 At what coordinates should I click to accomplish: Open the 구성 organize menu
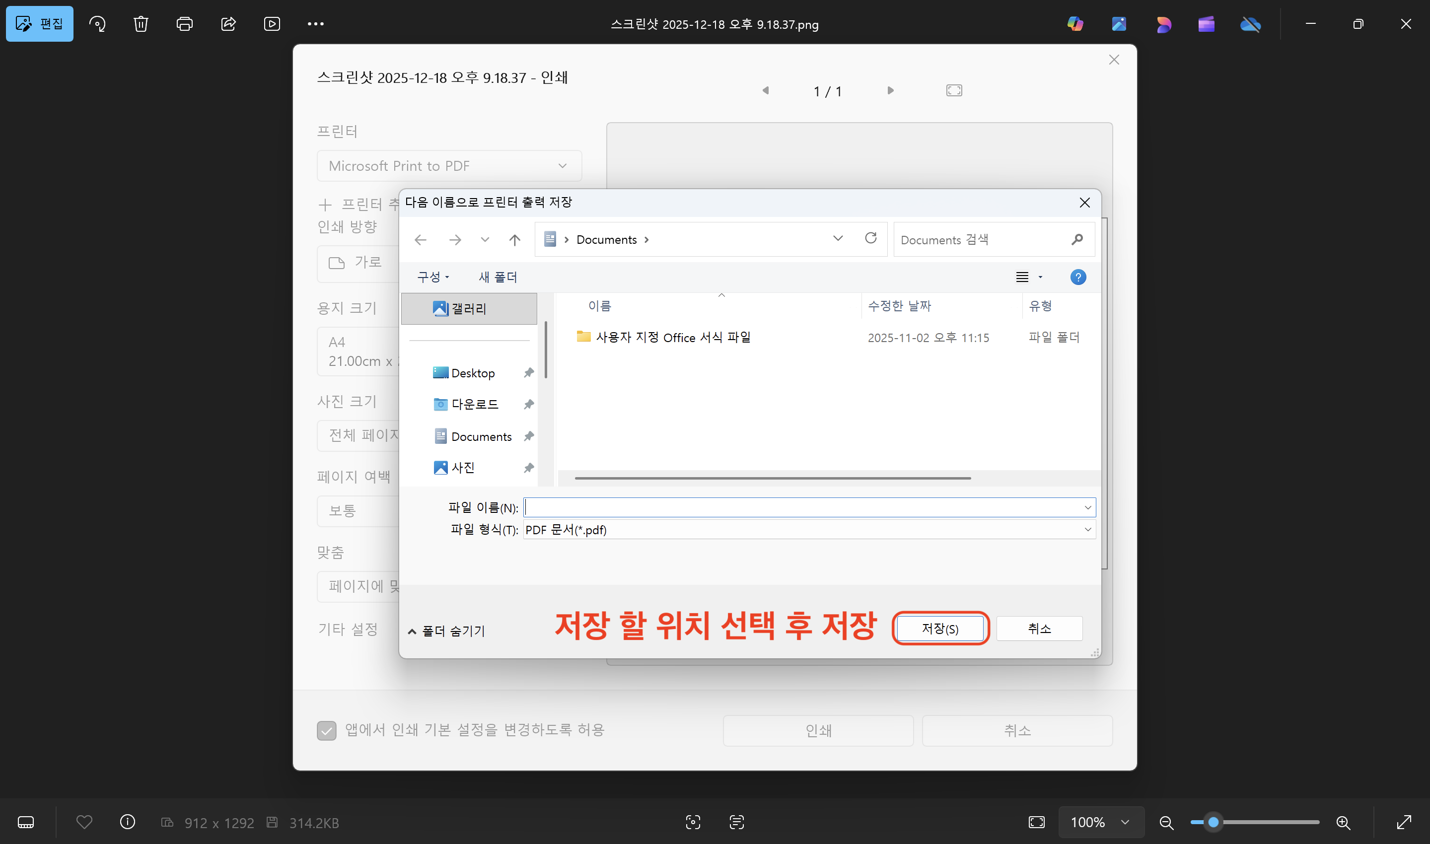[x=433, y=277]
